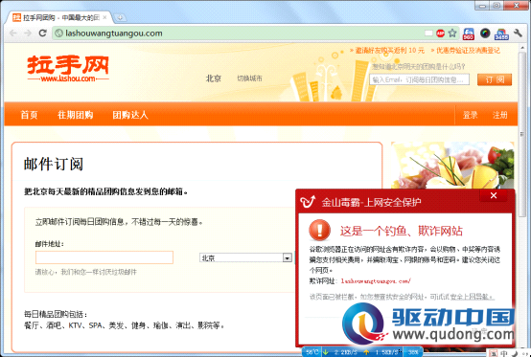The image size is (531, 357).
Task: Click the 订阅 subscribe button
Action: click(495, 79)
